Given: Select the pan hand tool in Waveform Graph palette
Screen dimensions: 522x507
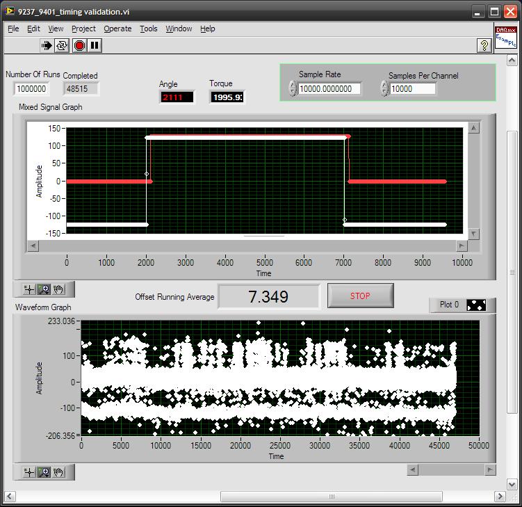Looking at the screenshot, I should tap(58, 472).
